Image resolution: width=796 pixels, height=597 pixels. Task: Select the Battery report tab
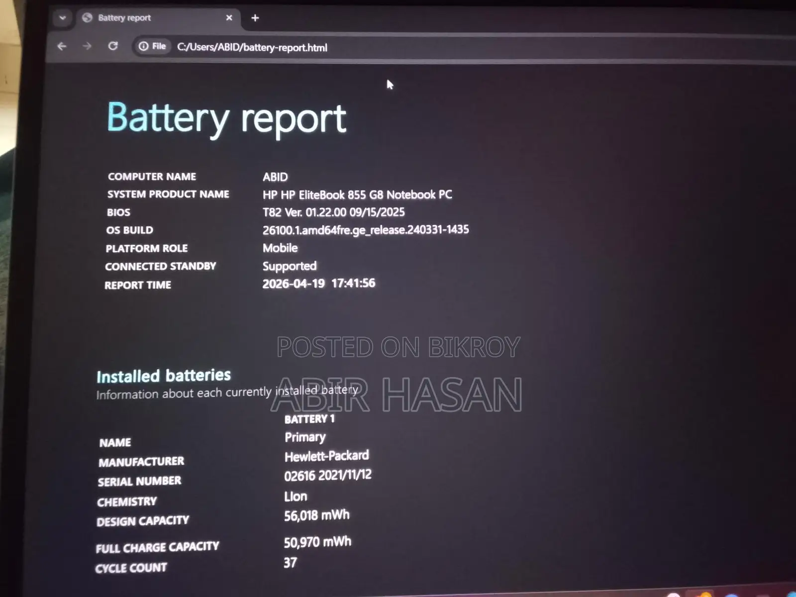159,18
